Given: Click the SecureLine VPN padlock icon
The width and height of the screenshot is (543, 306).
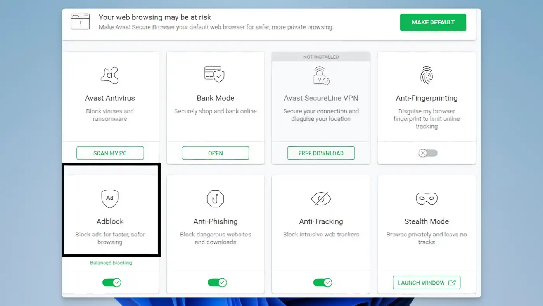Looking at the screenshot, I should (x=321, y=76).
